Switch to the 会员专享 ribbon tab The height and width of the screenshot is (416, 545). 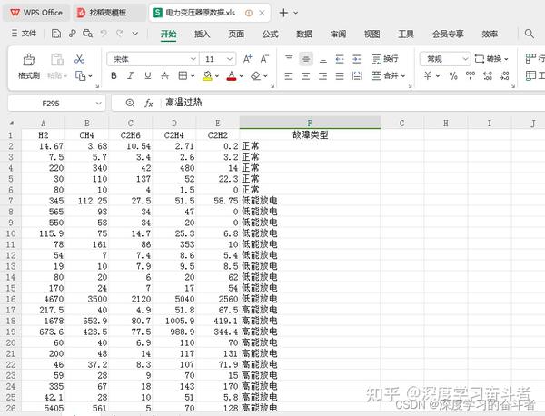point(448,34)
